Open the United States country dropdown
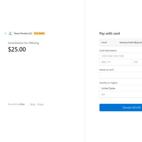 pos(121,88)
